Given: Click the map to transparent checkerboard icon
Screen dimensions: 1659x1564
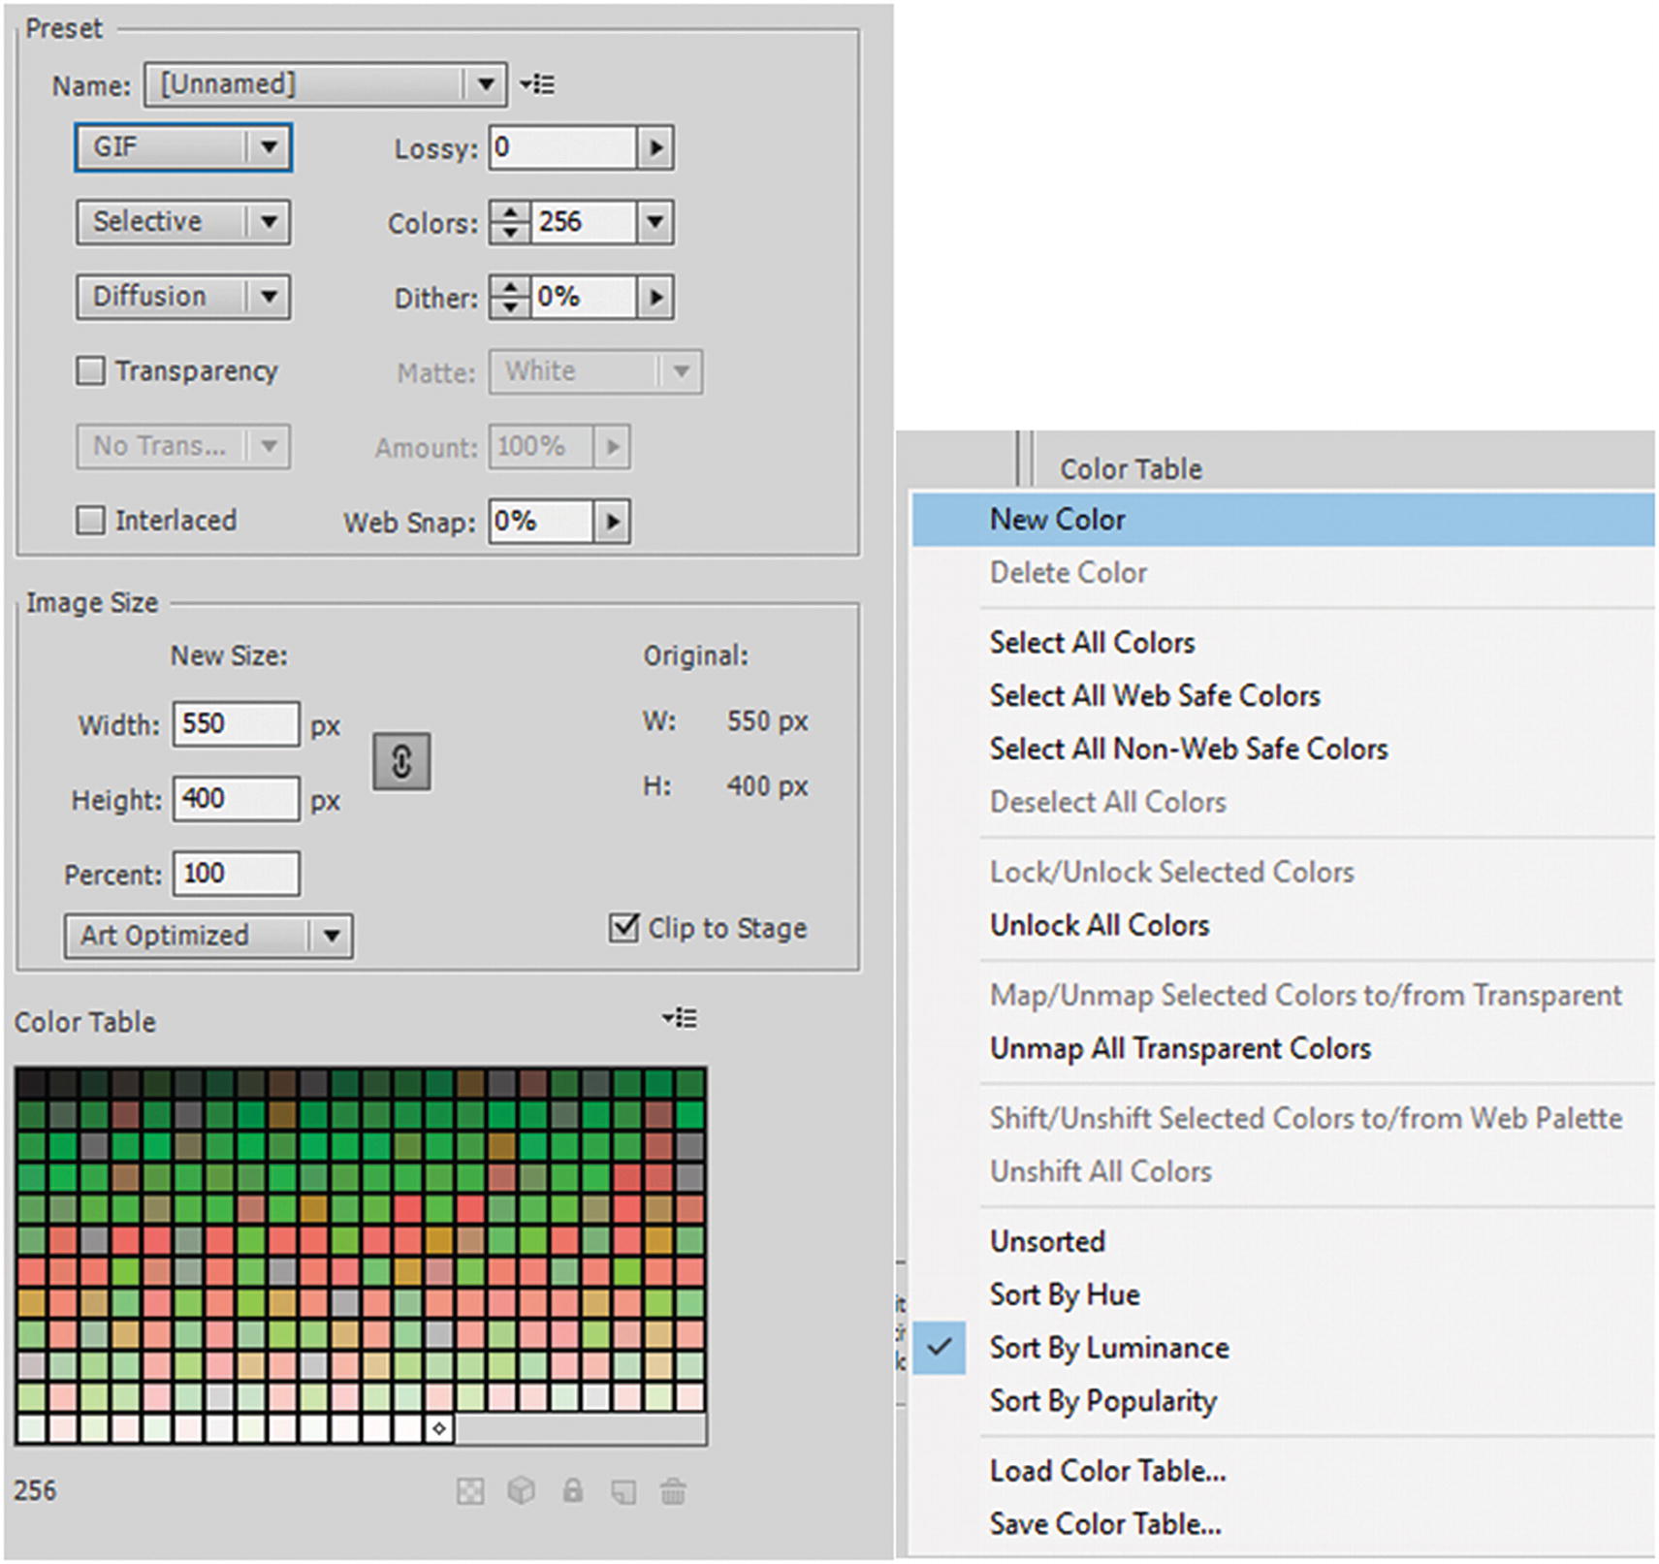Looking at the screenshot, I should [x=470, y=1491].
